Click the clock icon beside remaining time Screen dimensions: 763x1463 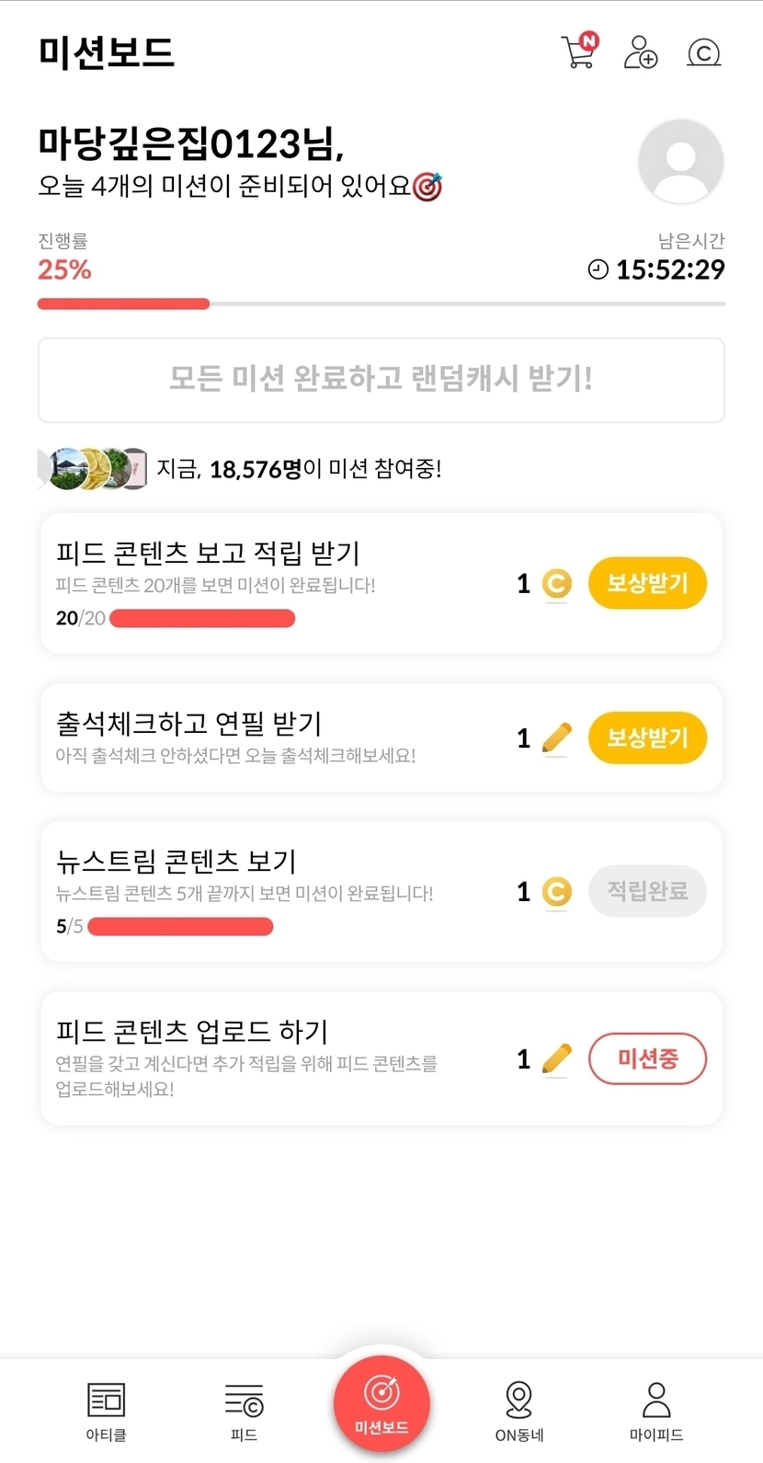click(598, 269)
